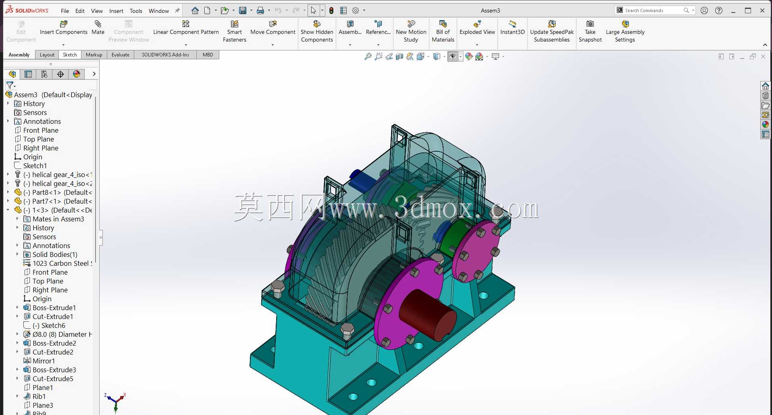This screenshot has width=772, height=415.
Task: Open Large Assembly Settings
Action: point(625,31)
